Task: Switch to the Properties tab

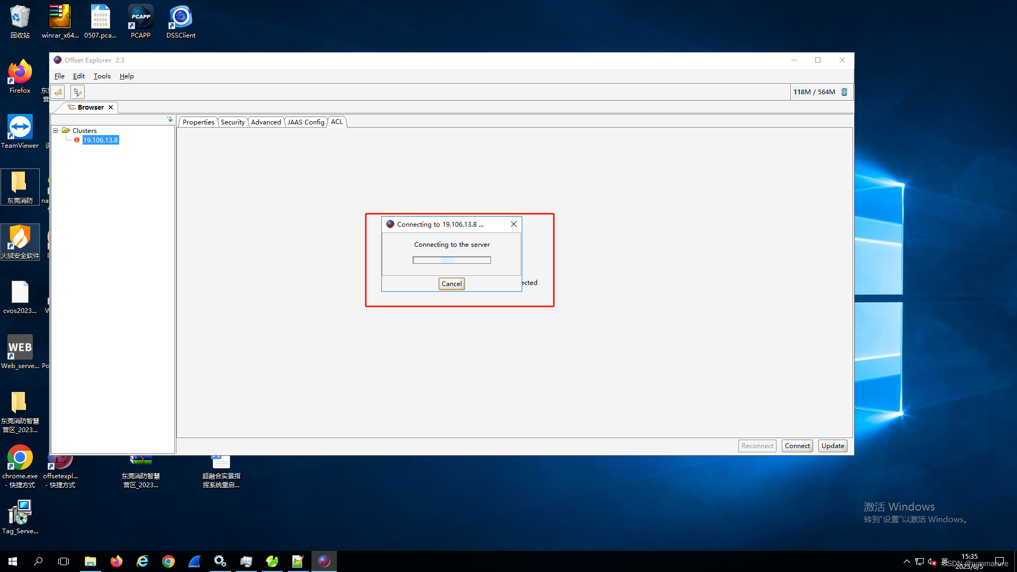Action: click(199, 122)
